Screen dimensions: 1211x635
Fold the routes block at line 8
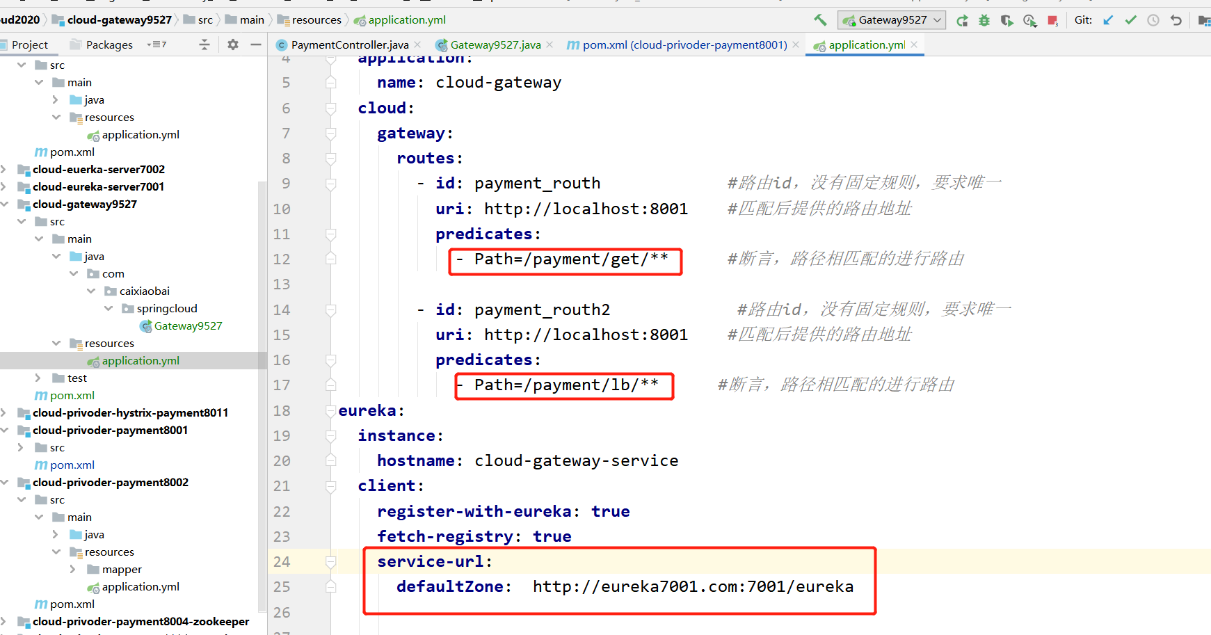pos(331,159)
